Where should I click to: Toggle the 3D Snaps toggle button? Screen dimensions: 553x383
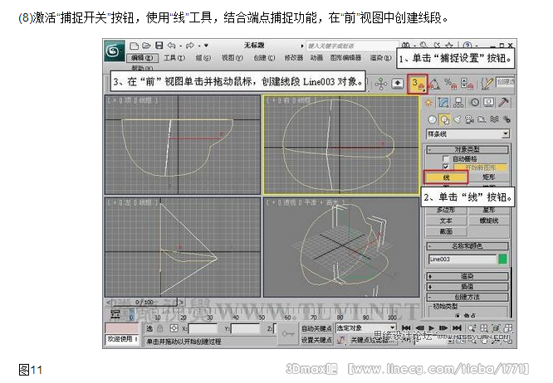pyautogui.click(x=418, y=84)
